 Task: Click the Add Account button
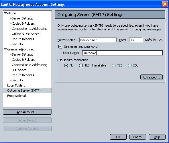[27, 112]
